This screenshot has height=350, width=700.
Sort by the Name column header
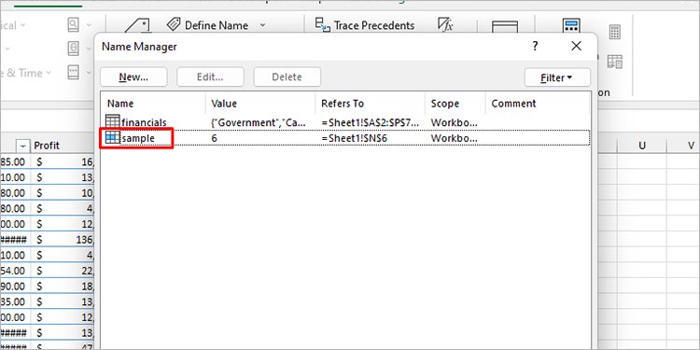tap(153, 104)
